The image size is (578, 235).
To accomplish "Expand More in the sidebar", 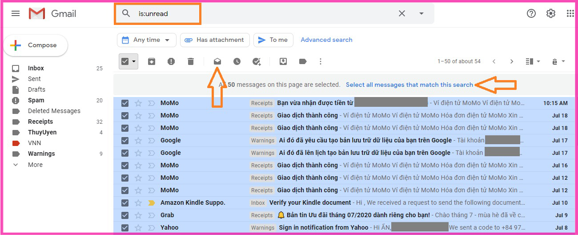I will 35,165.
